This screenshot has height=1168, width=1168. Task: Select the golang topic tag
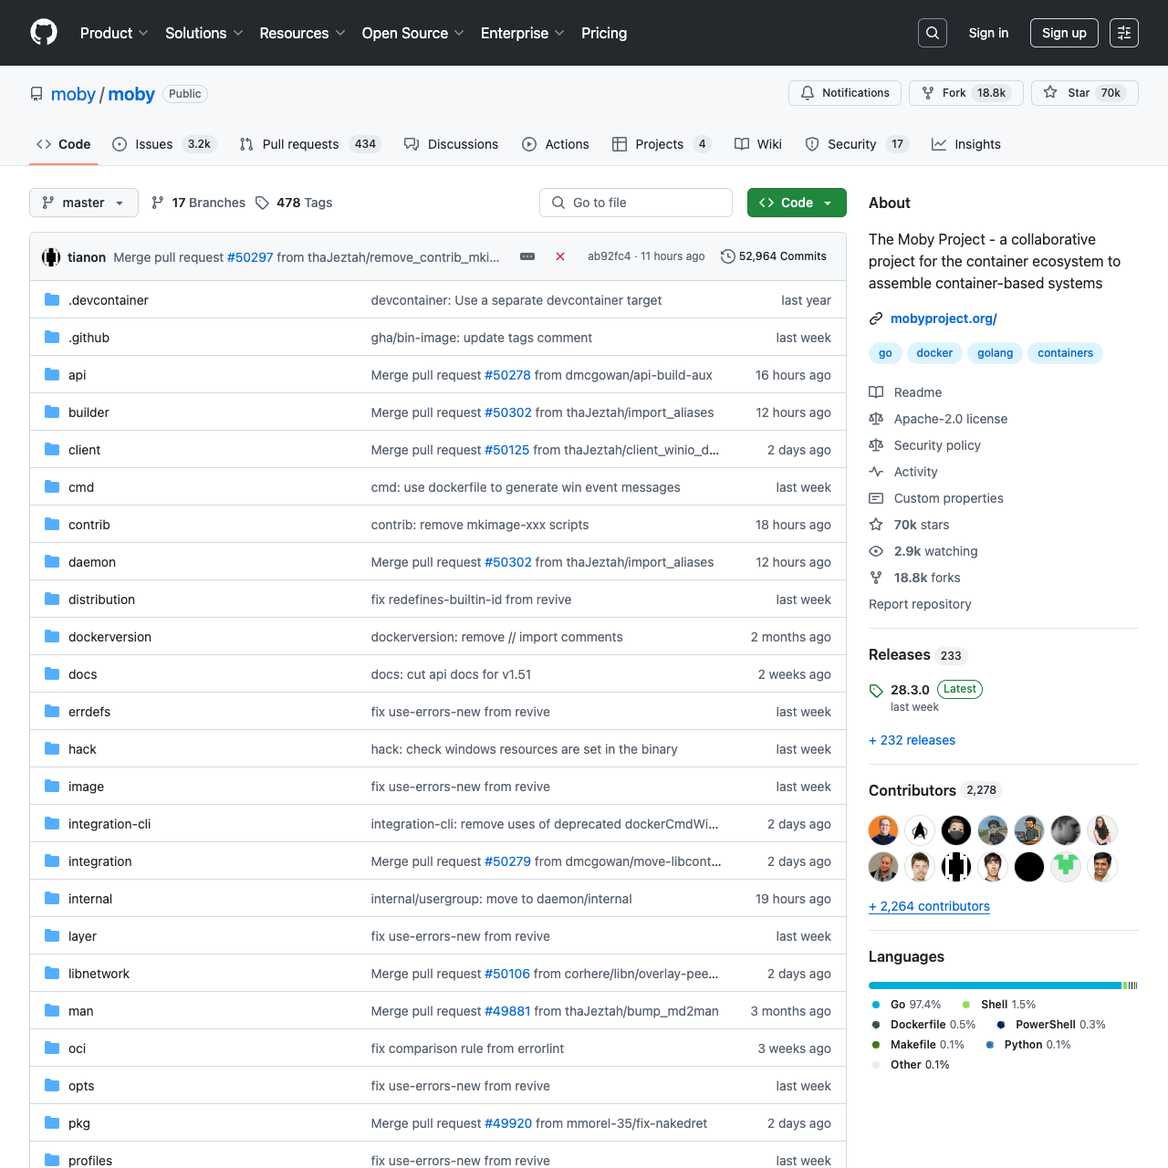click(995, 353)
